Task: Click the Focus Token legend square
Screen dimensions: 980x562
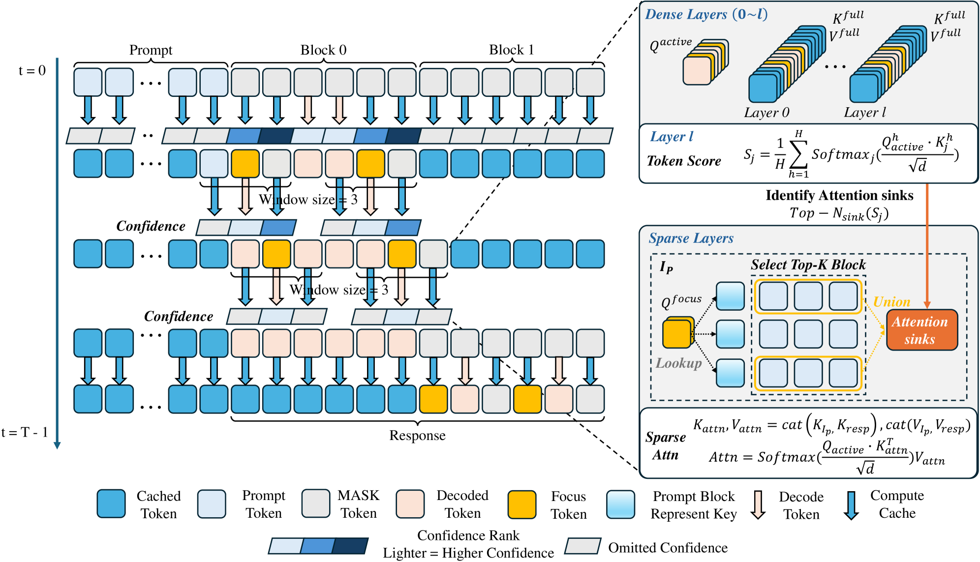Action: pos(522,504)
